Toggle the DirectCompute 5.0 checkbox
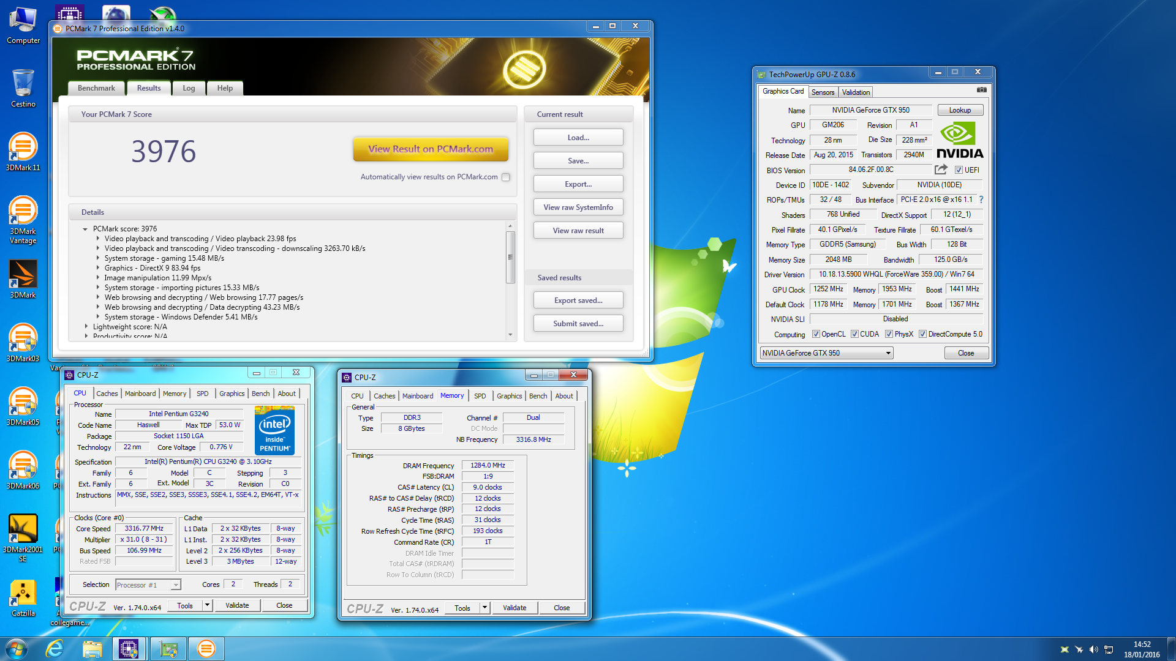The width and height of the screenshot is (1176, 661). tap(922, 334)
